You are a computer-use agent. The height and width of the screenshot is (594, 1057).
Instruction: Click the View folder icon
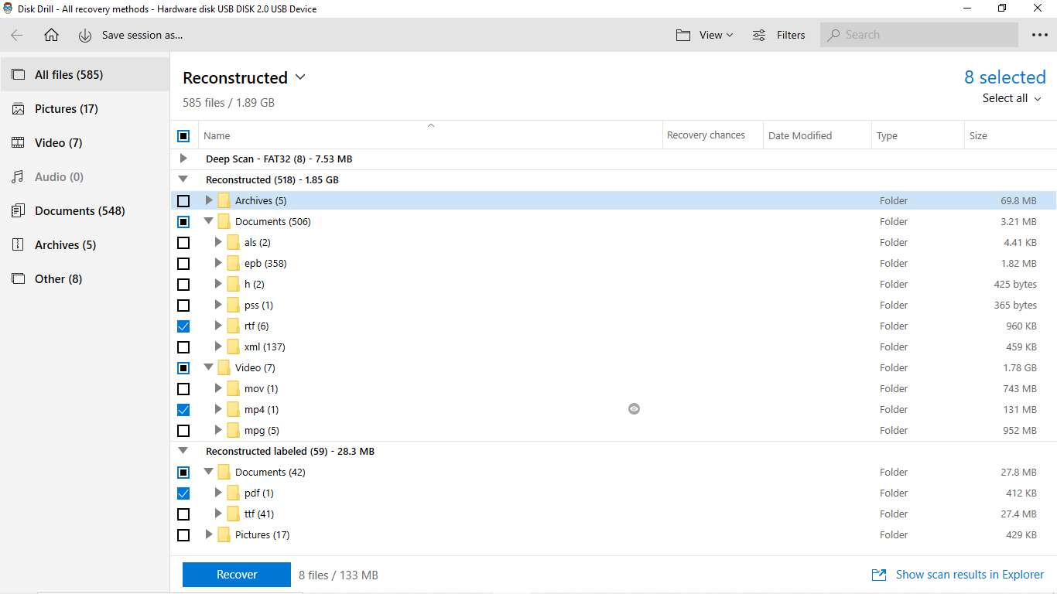pos(682,35)
